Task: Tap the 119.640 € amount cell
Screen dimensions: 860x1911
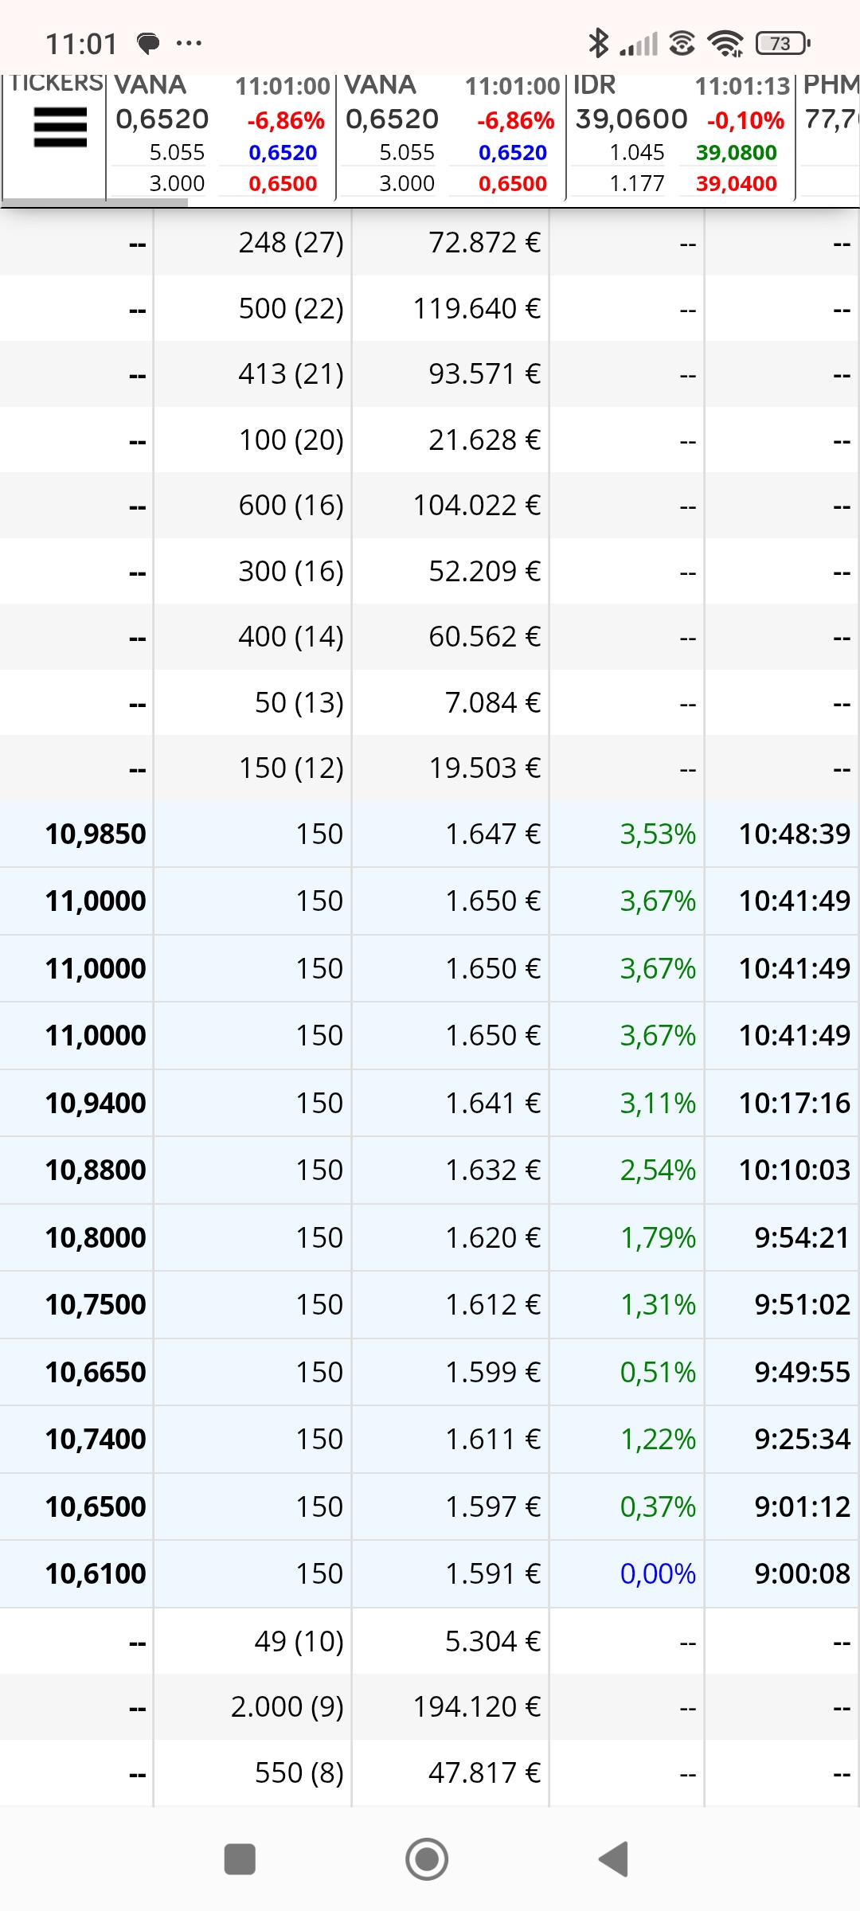Action: [476, 308]
